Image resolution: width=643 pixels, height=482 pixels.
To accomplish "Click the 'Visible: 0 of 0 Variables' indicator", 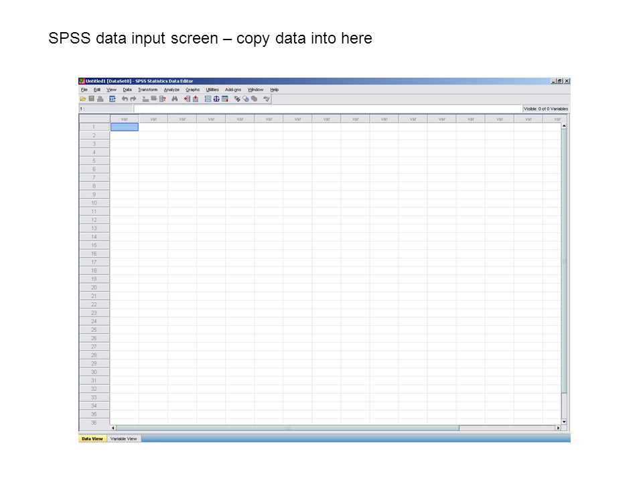I will tap(546, 108).
